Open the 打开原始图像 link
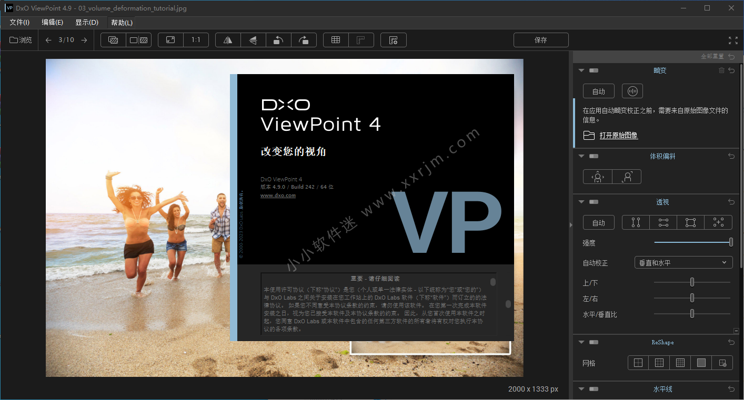Image resolution: width=744 pixels, height=400 pixels. coord(619,136)
